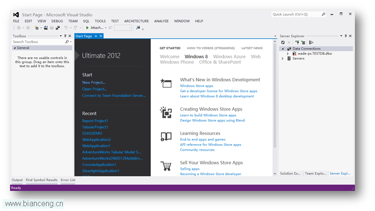Click the Learning Resources book icon
Viewport: 375px width, 211px height.
[166, 137]
